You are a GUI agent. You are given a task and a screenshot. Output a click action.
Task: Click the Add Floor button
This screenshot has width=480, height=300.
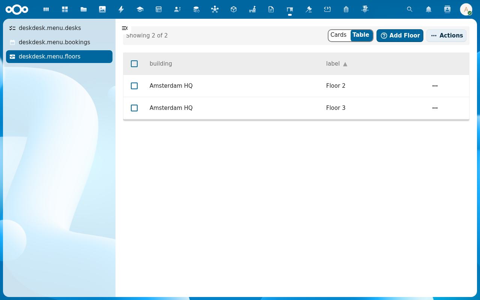pyautogui.click(x=400, y=36)
